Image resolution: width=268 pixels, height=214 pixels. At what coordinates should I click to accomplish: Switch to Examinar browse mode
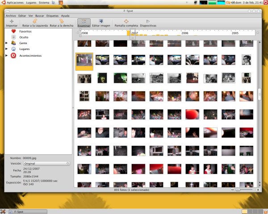[x=84, y=23]
